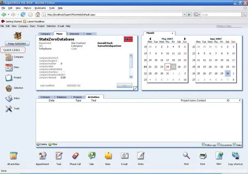Open the Diary sidebar icon
The width and height of the screenshot is (248, 174).
point(10,68)
